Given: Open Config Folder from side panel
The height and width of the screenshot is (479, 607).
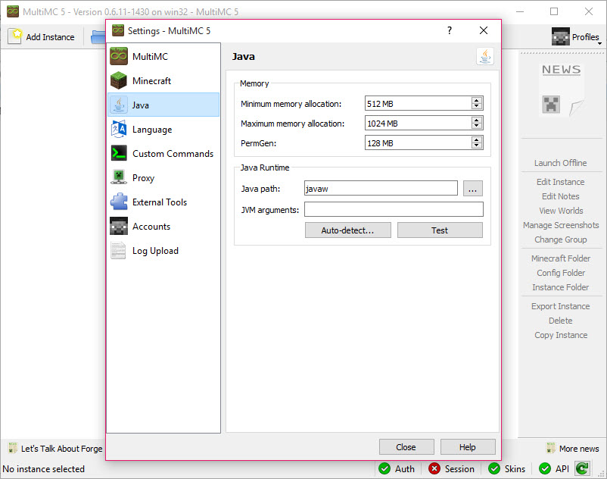Looking at the screenshot, I should [561, 273].
